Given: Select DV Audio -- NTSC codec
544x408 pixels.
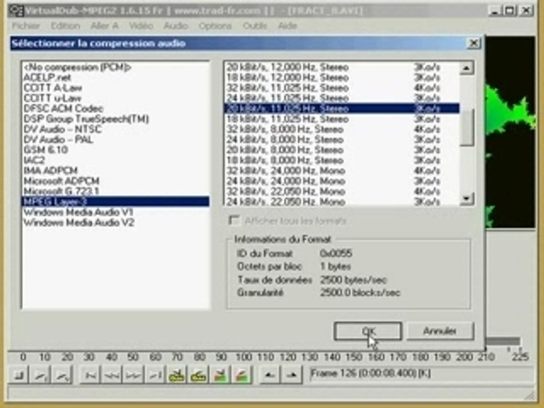Looking at the screenshot, I should pos(116,129).
